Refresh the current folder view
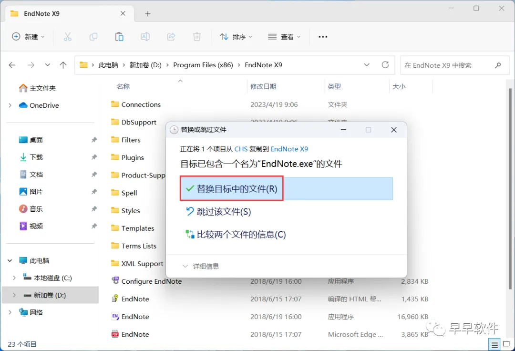Viewport: 515px width, 351px height. (385, 65)
